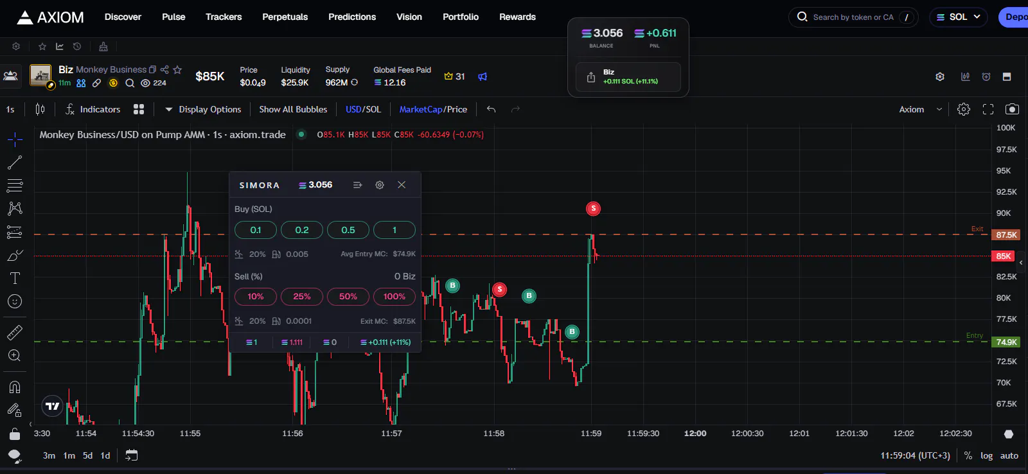Toggle USD/SOL currency display
Screen dimensions: 1028x474
pyautogui.click(x=364, y=109)
